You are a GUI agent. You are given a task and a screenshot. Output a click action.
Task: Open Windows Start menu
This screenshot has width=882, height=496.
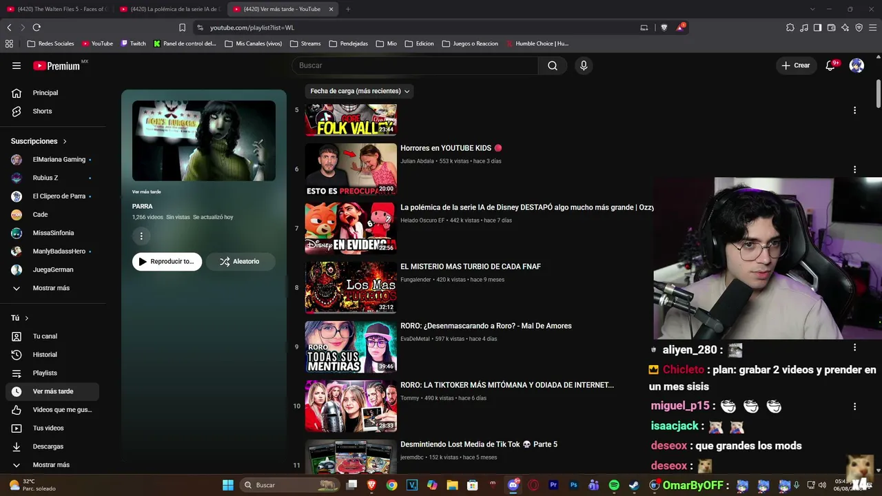tap(228, 485)
